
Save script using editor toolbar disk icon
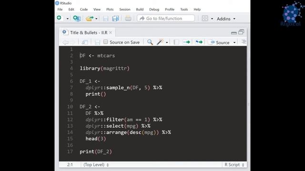97,42
